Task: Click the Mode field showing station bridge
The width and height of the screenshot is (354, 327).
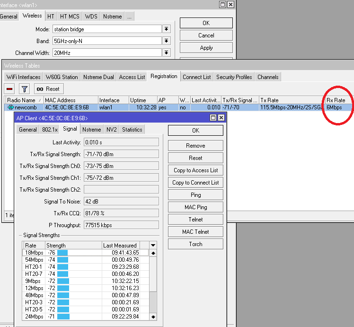Action: (x=107, y=29)
